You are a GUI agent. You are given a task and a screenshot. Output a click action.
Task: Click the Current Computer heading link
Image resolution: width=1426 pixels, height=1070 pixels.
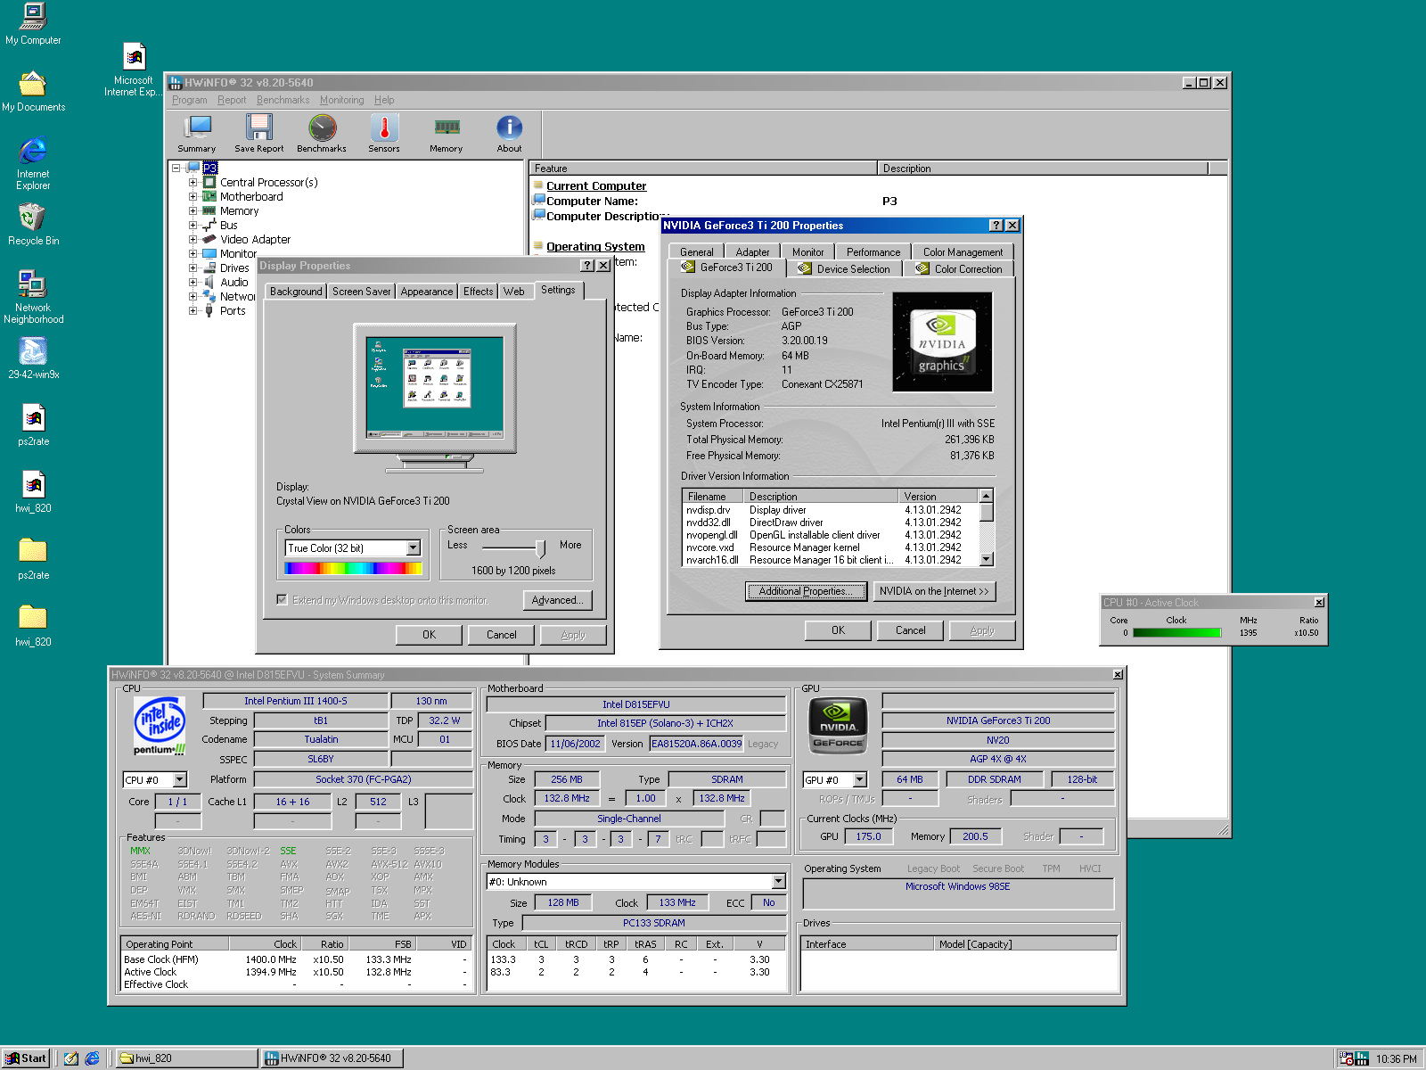(596, 185)
